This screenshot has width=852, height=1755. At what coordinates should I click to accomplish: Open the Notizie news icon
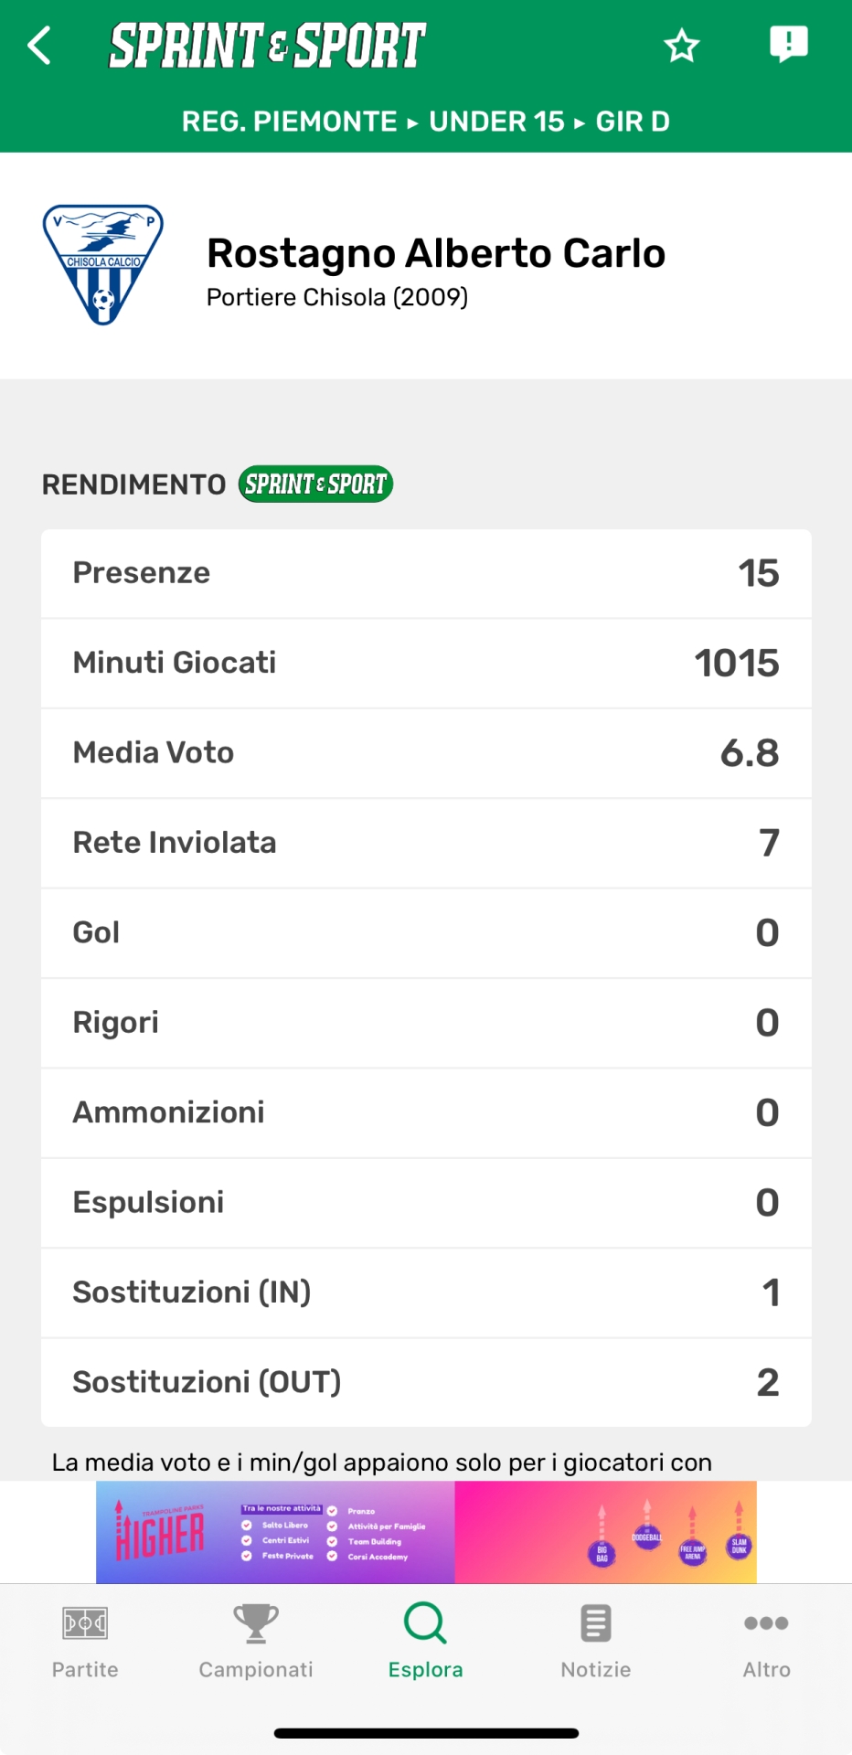tap(596, 1625)
